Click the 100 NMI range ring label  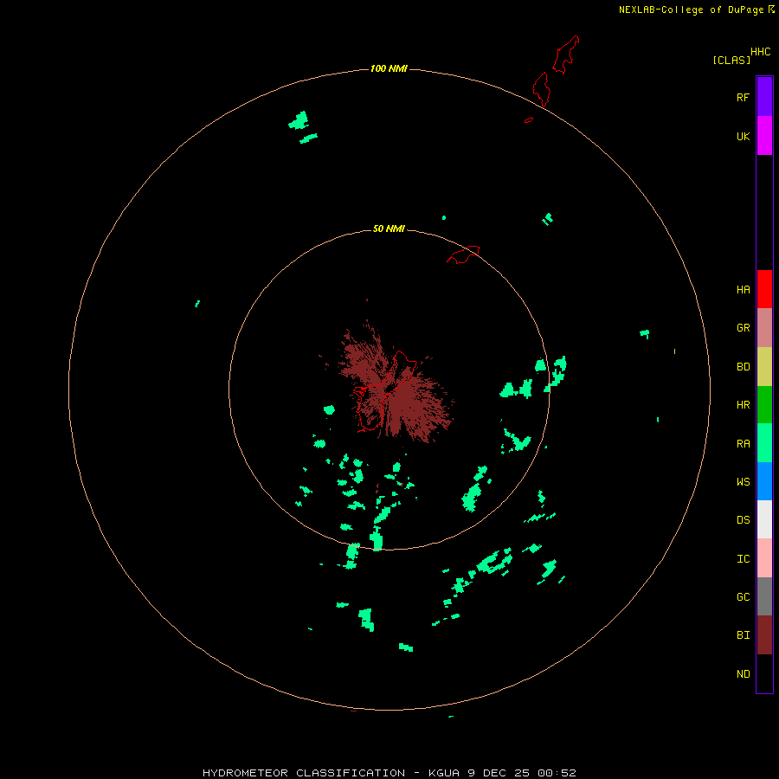click(x=389, y=68)
